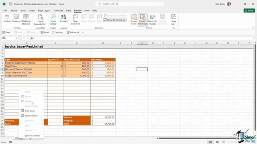Open the Translate tool
257x144 pixels.
[64, 18]
